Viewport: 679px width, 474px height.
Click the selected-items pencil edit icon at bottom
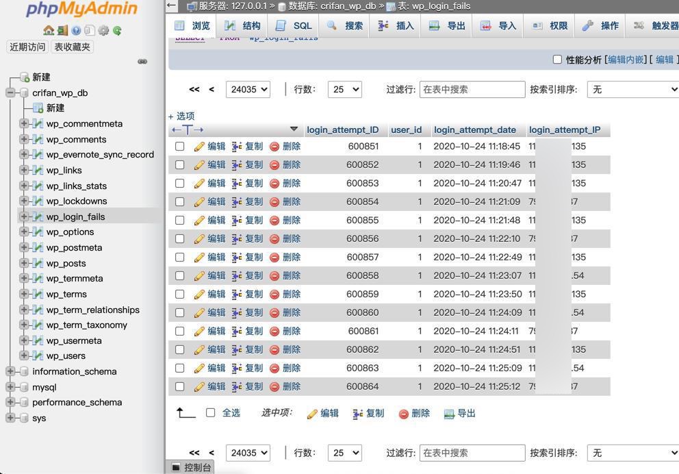(x=312, y=414)
